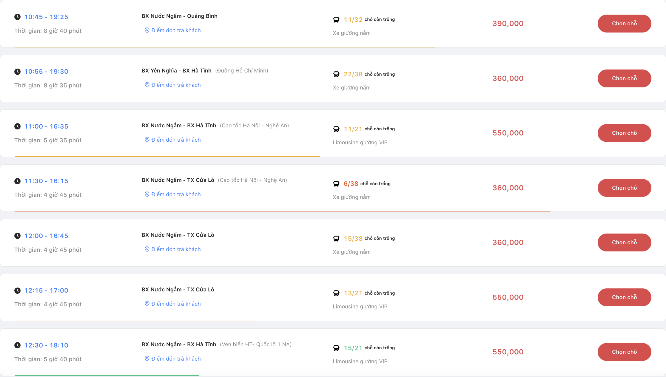The width and height of the screenshot is (666, 377).
Task: Click bus icon next to 15/21 seats
Action: pyautogui.click(x=336, y=348)
